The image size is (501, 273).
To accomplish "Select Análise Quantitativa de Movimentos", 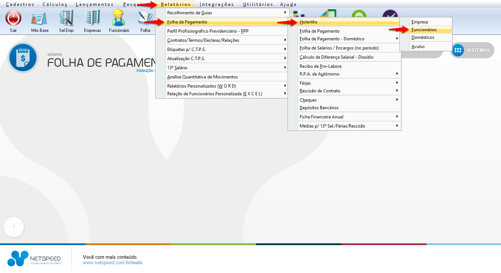I will [x=202, y=77].
